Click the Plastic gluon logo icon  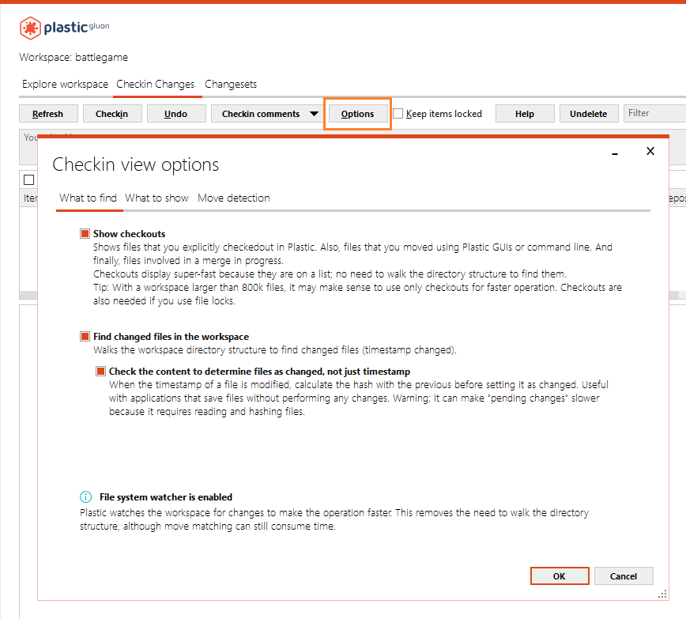click(x=31, y=28)
